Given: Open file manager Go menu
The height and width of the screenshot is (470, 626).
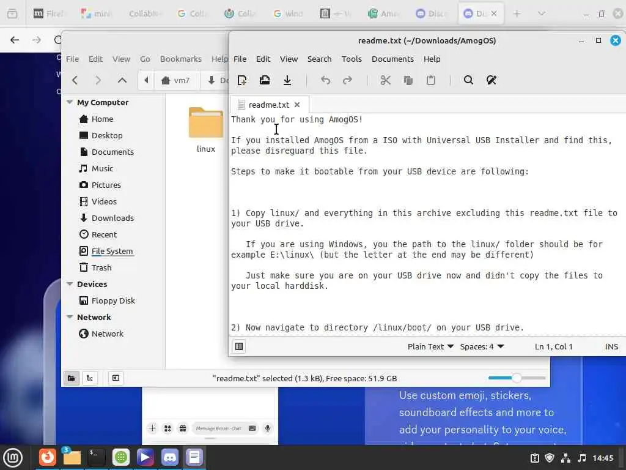Looking at the screenshot, I should [x=145, y=59].
